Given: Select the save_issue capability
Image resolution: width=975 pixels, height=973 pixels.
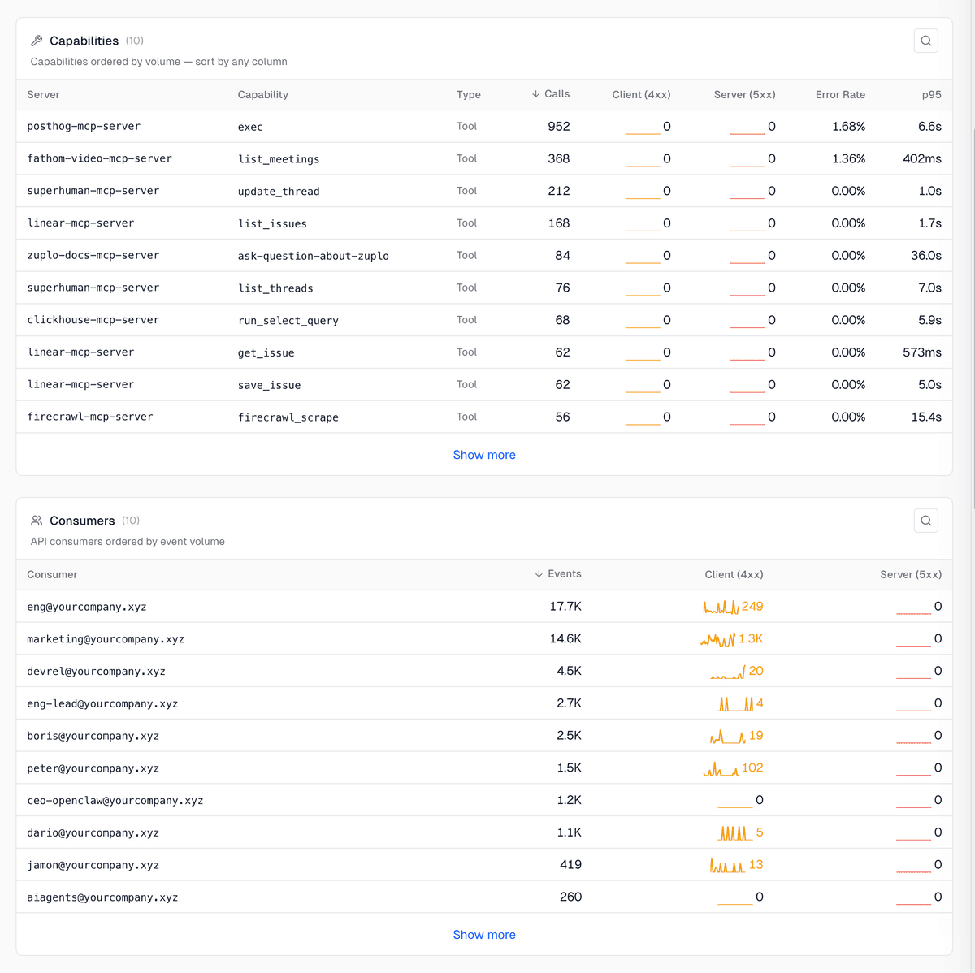Looking at the screenshot, I should coord(269,385).
